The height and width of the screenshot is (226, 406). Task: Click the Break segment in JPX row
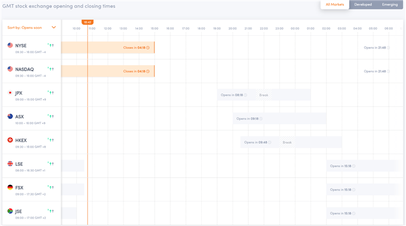pyautogui.click(x=264, y=95)
